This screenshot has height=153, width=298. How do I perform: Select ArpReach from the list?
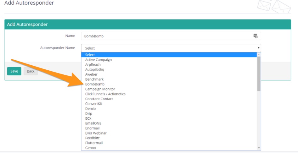(x=169, y=64)
